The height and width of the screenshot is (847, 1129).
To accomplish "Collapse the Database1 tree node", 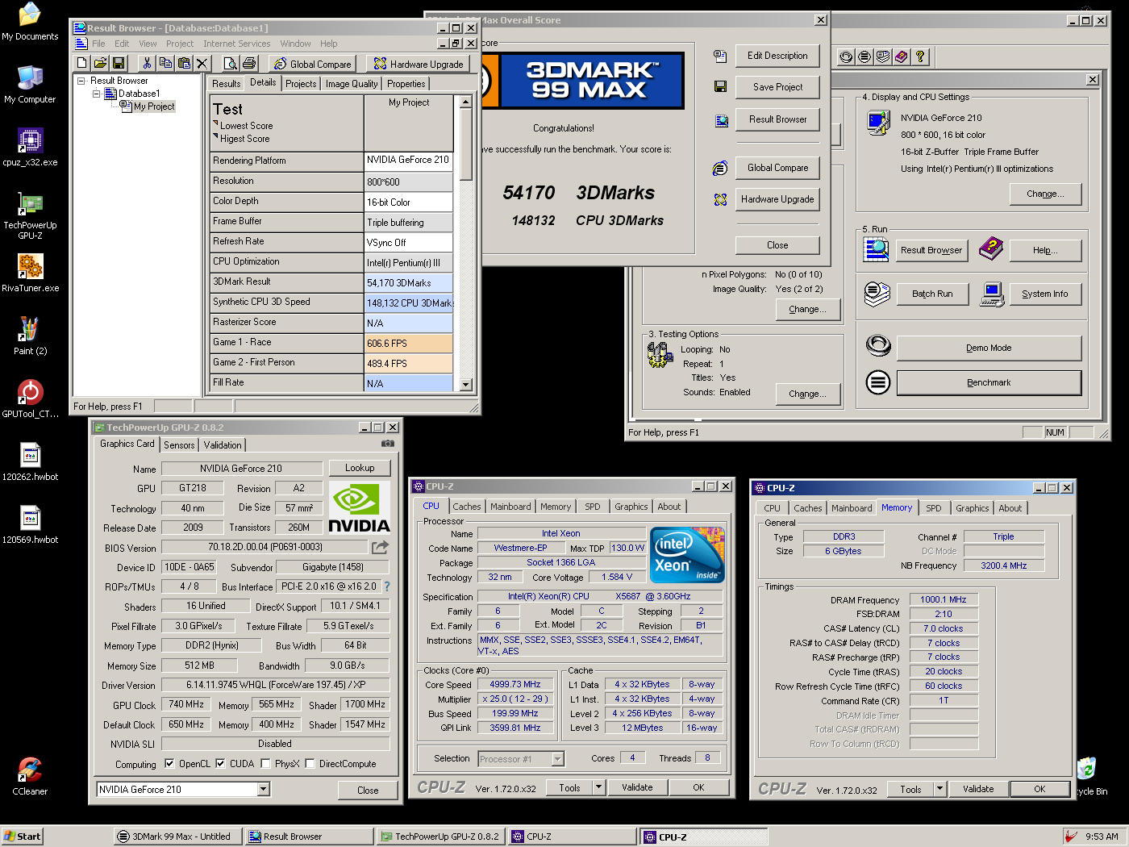I will pyautogui.click(x=97, y=94).
